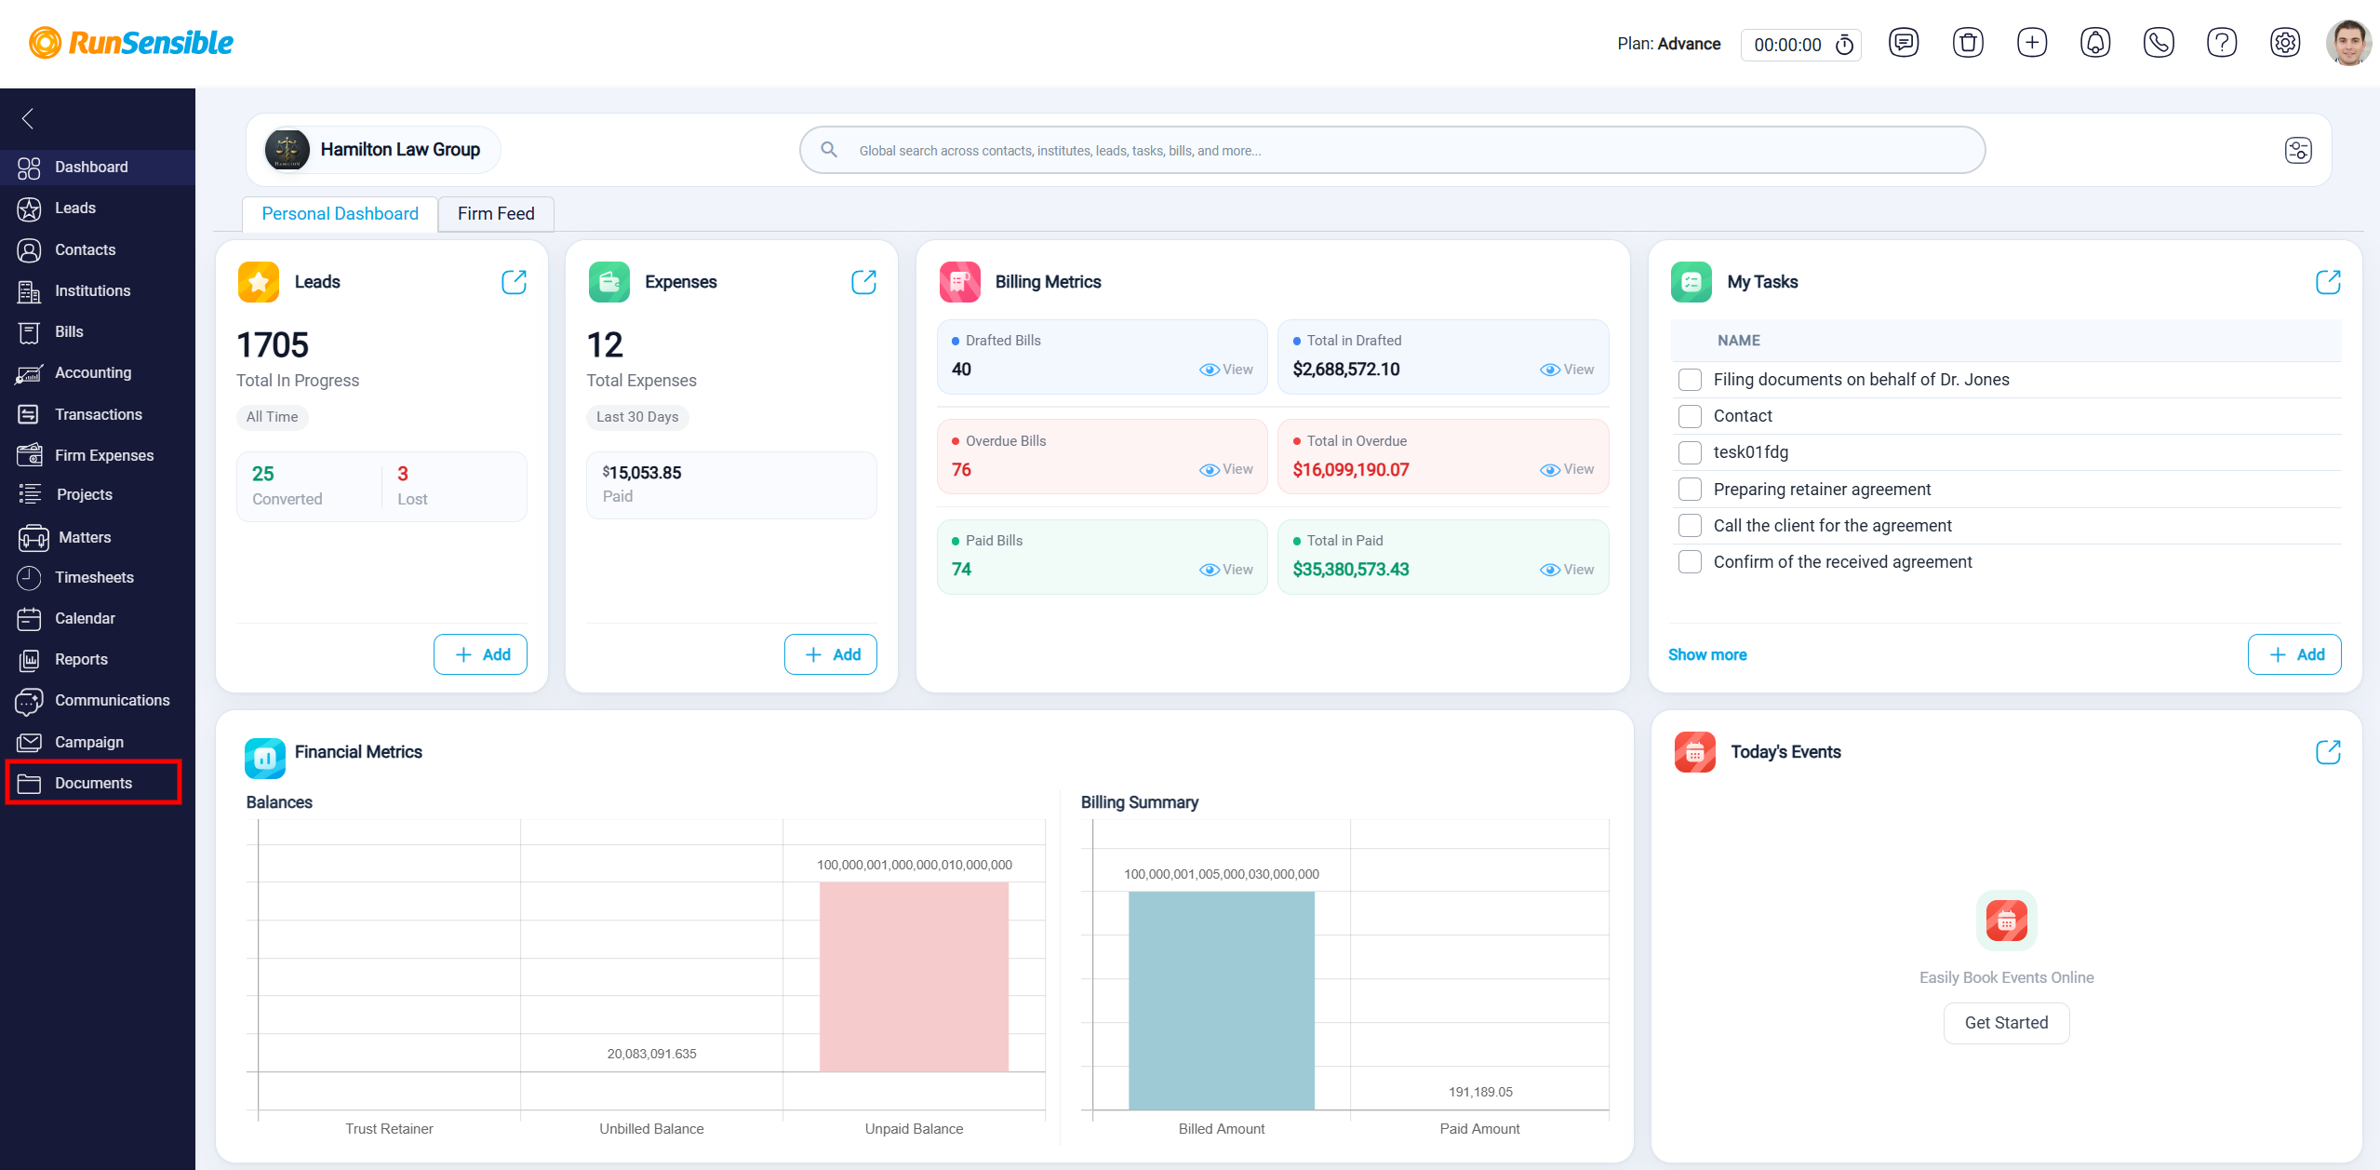Click Show more under My Tasks

tap(1707, 655)
